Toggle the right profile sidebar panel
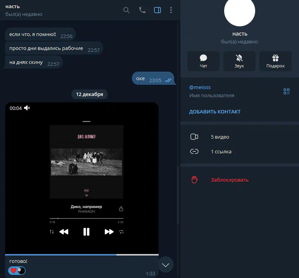 click(x=157, y=10)
